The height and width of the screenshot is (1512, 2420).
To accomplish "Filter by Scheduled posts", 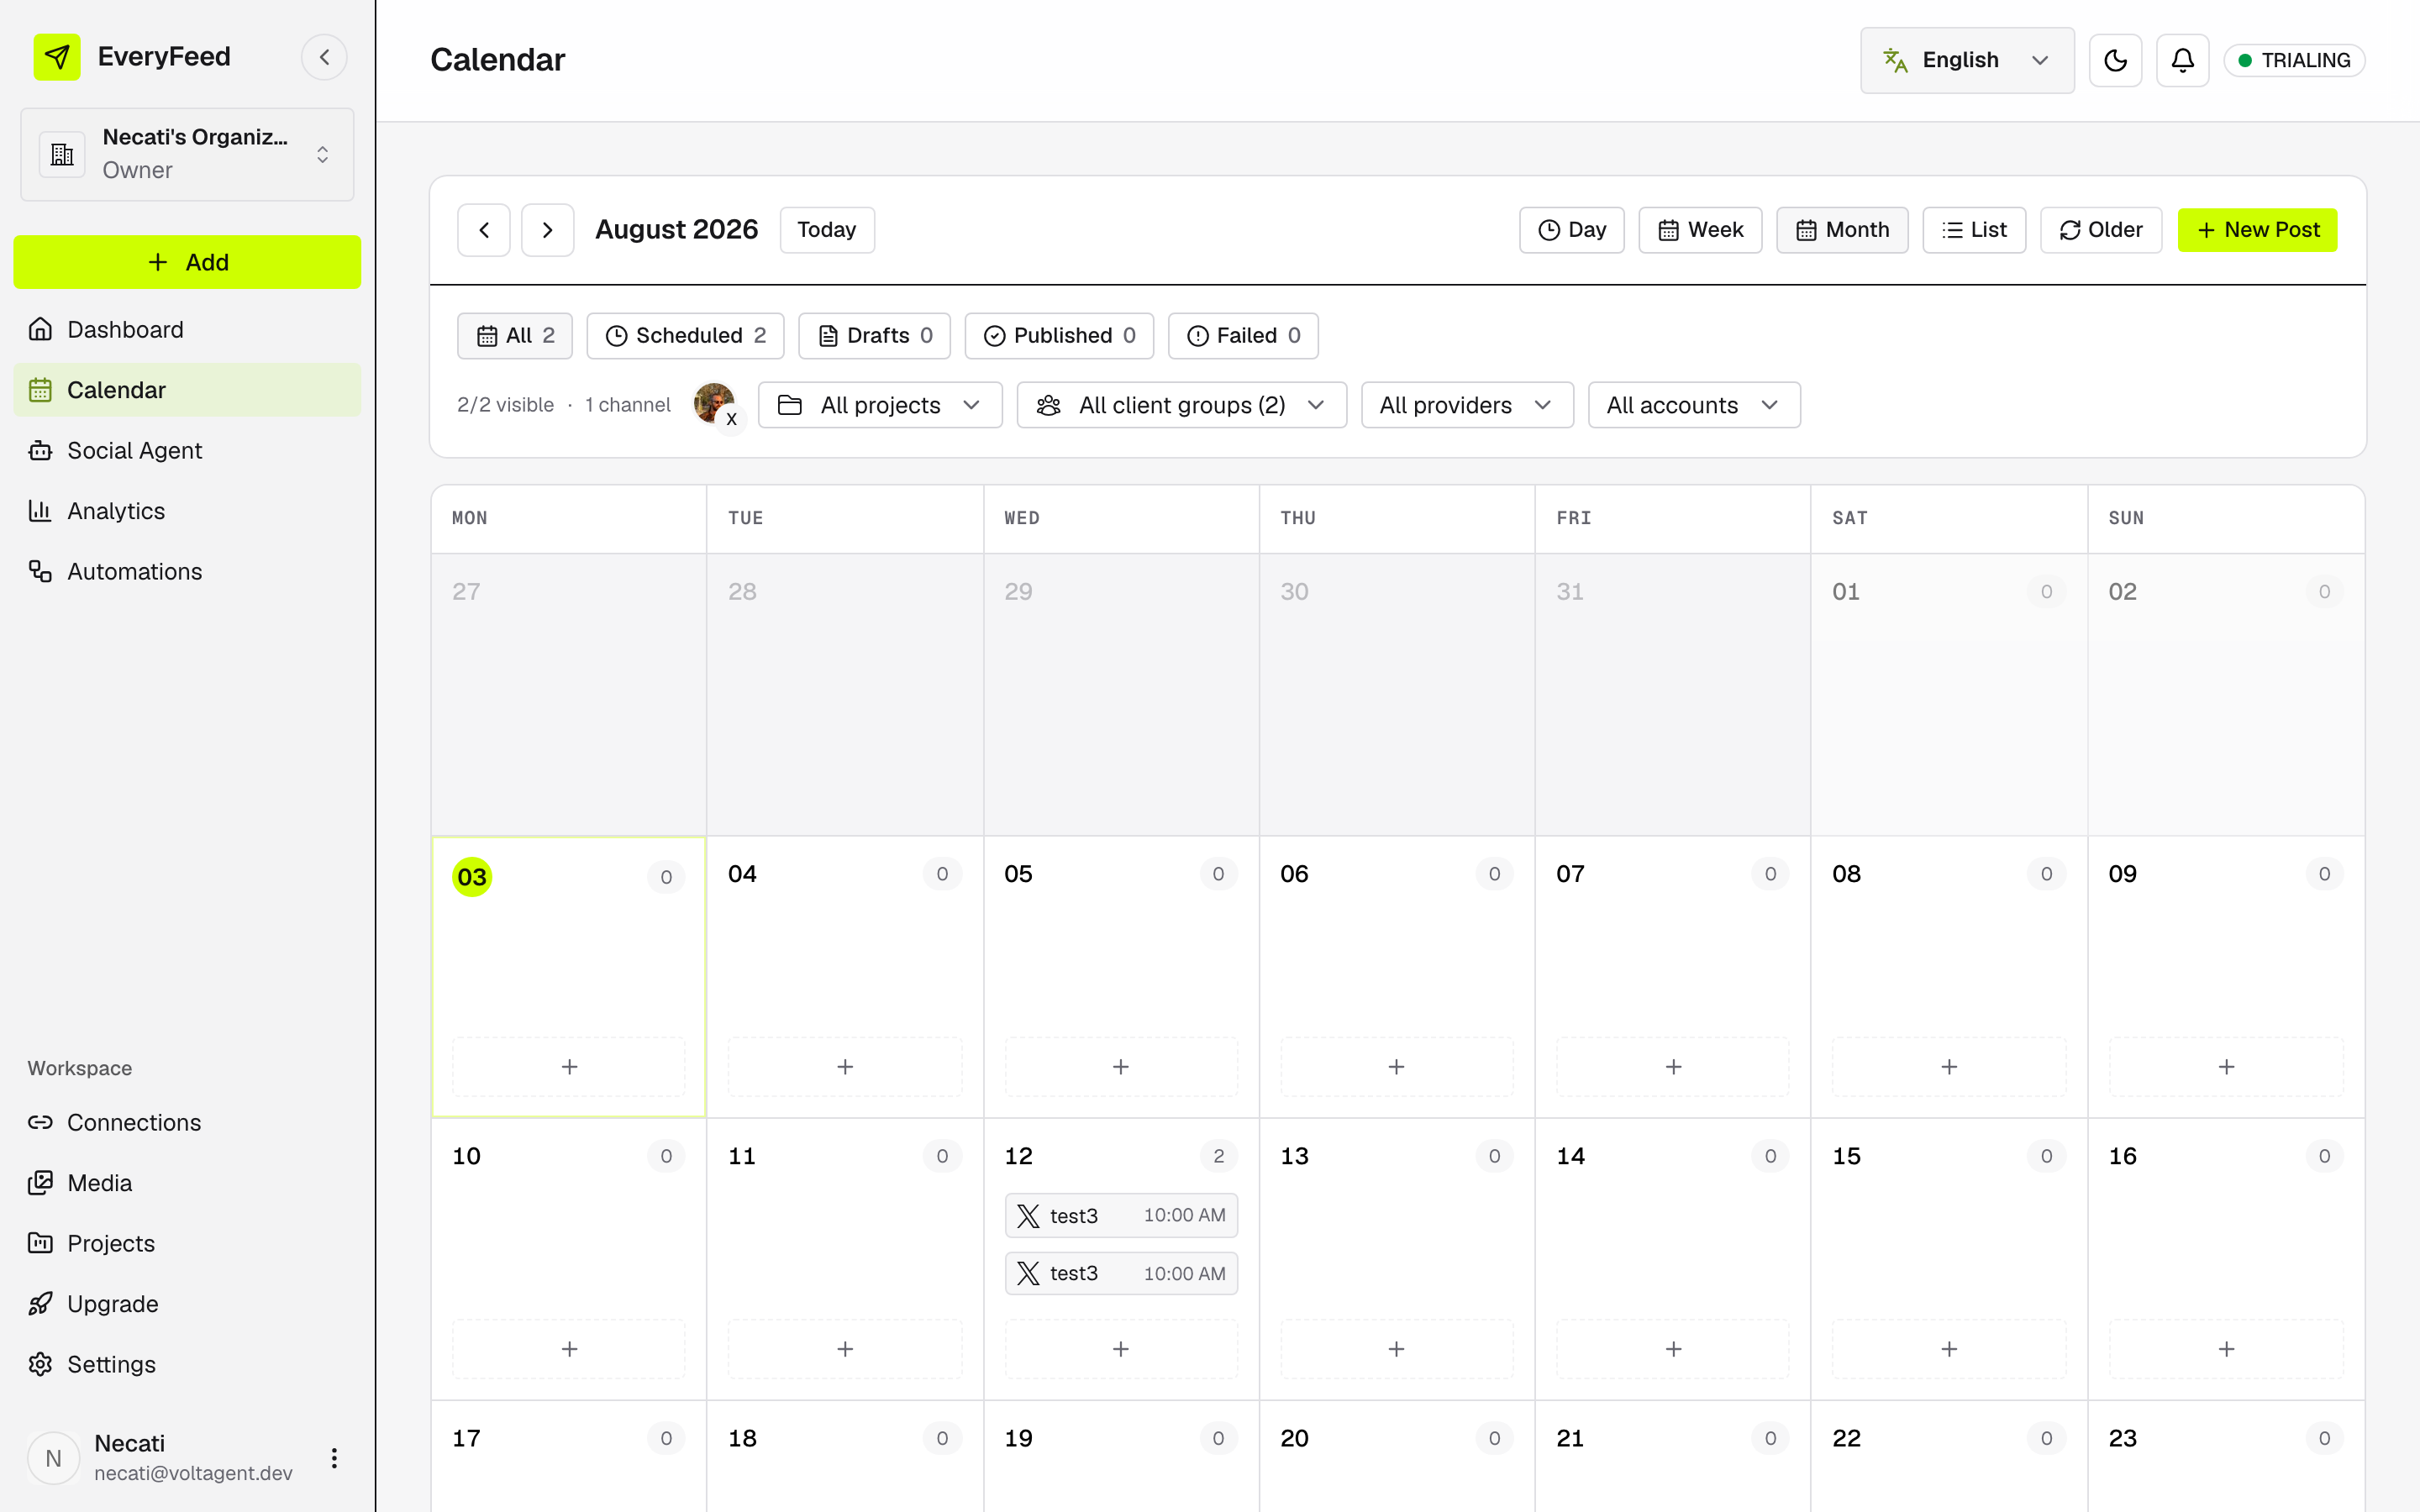I will [685, 335].
